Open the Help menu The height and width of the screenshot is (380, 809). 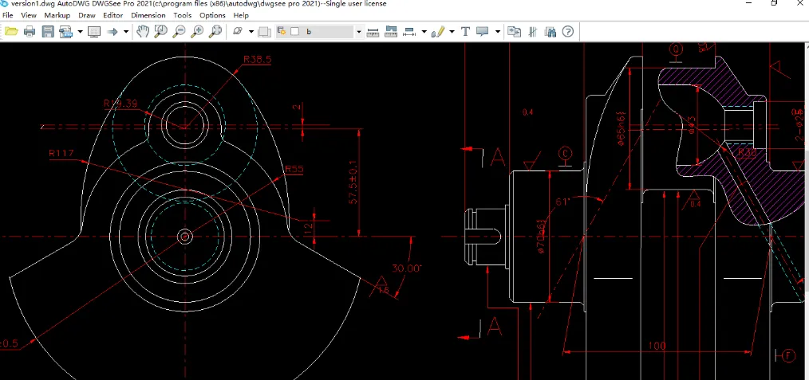tap(241, 15)
